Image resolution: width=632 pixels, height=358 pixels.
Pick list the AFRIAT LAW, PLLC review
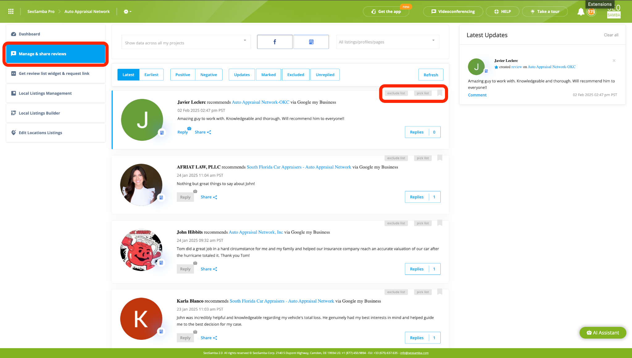coord(423,158)
